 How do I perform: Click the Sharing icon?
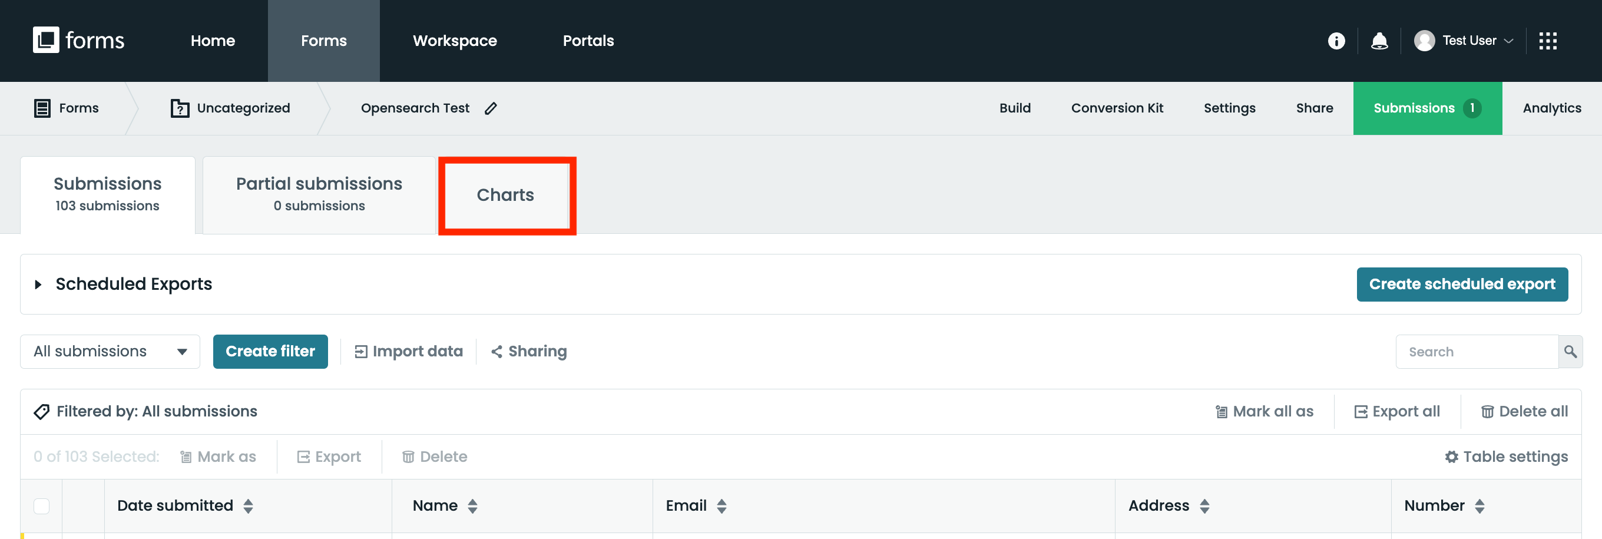[497, 352]
